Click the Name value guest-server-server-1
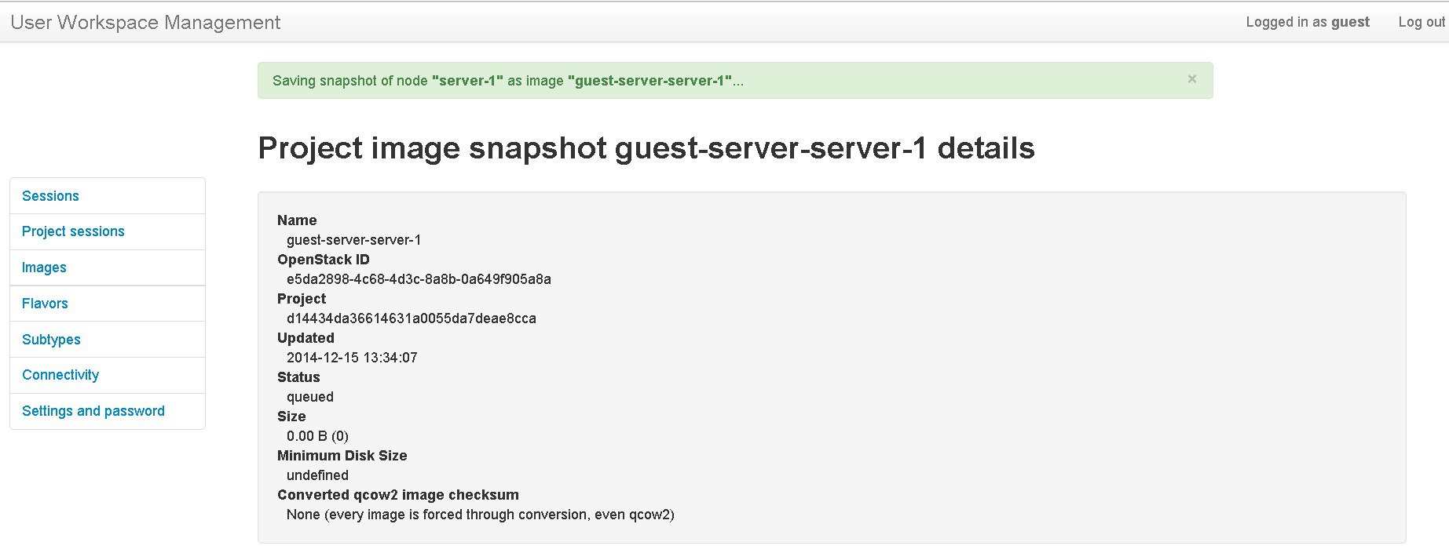The width and height of the screenshot is (1449, 553). (353, 240)
